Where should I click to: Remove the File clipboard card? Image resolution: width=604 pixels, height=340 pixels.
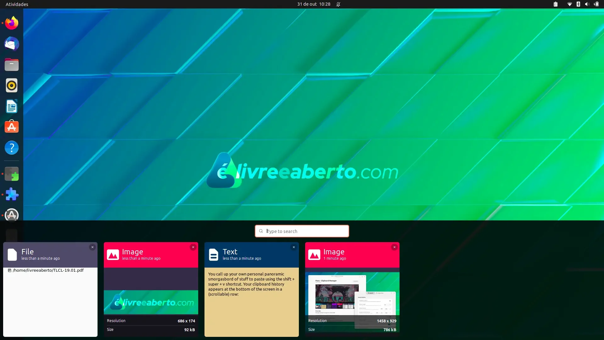click(92, 247)
